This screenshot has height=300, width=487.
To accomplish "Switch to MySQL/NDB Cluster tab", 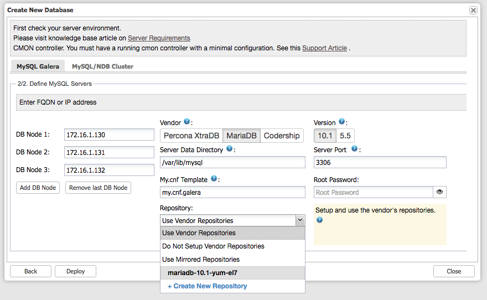I will tap(102, 66).
